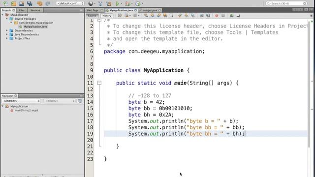Image resolution: width=315 pixels, height=177 pixels.
Task: Click line 14 code 'byte b = 42;'
Action: 147,102
